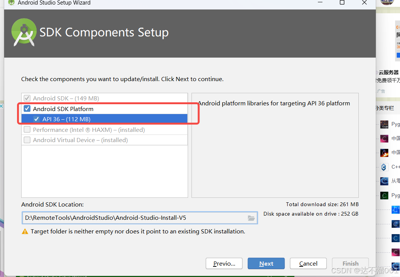
Task: Open the C++ column icon in browser sidebar
Action: tap(384, 167)
